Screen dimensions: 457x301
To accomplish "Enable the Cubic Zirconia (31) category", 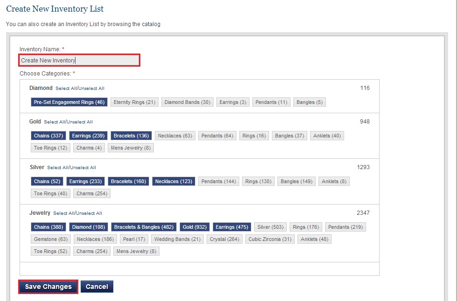I will pyautogui.click(x=270, y=239).
